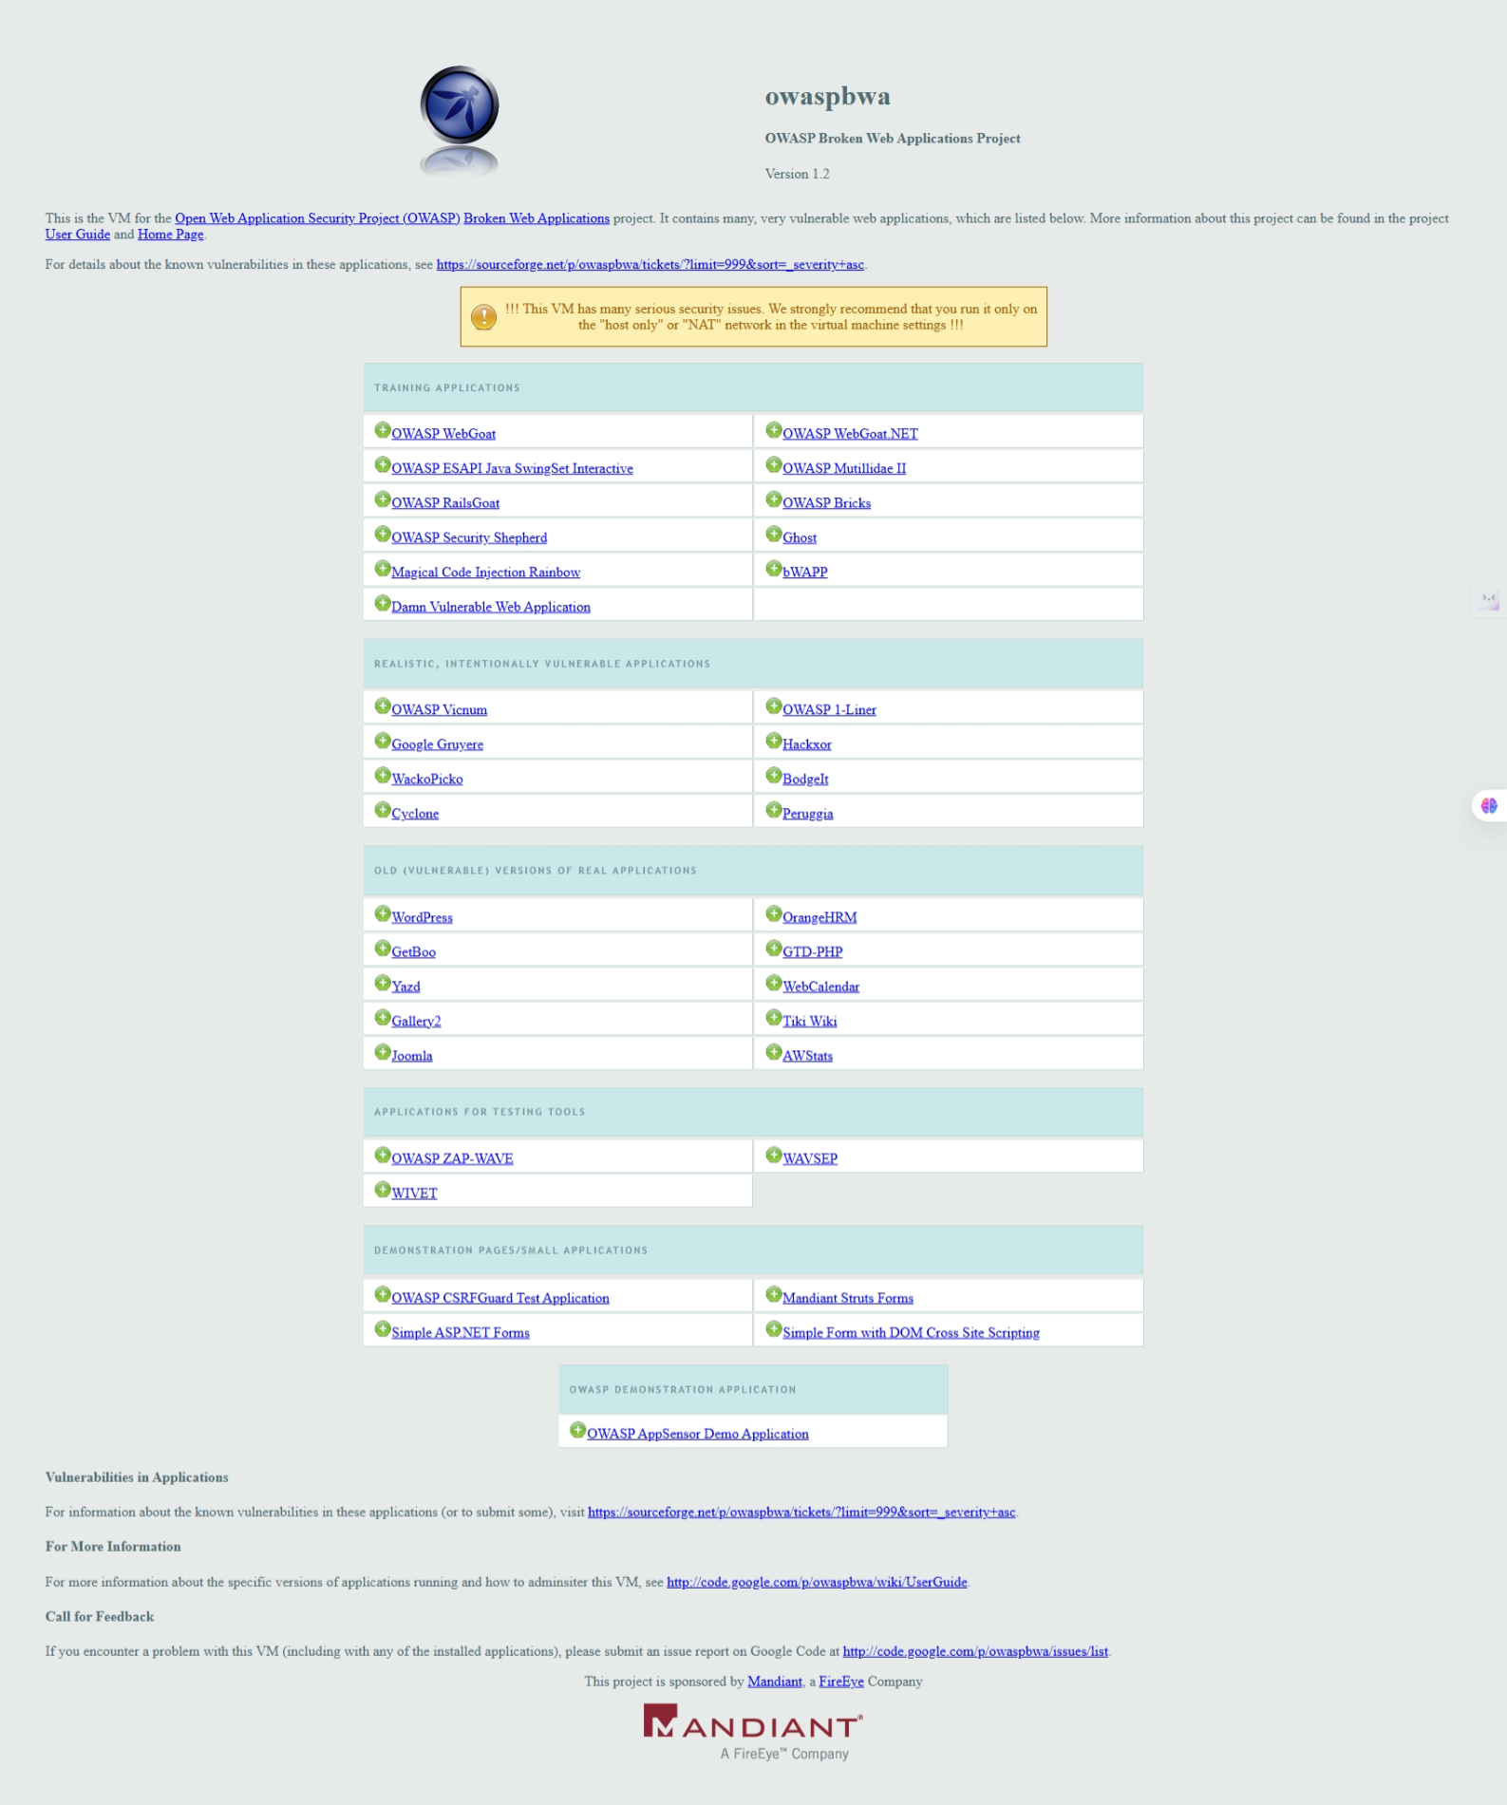This screenshot has width=1507, height=1805.
Task: Open the OWASP ESAPI Java SwingSet Interactive link
Action: (512, 468)
